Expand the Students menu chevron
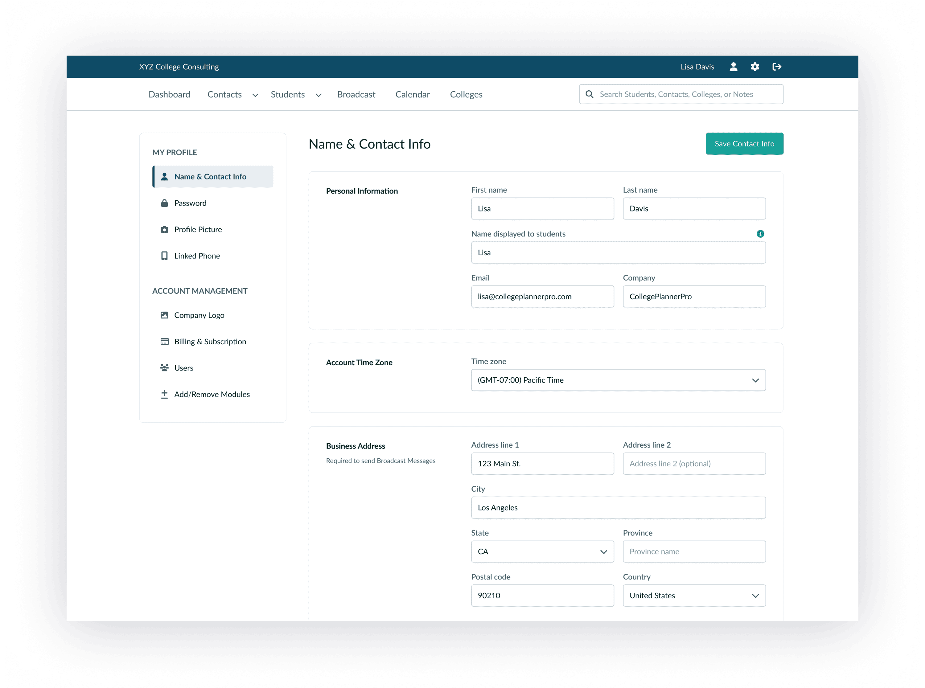Screen dimensions: 925x688 pyautogui.click(x=319, y=95)
